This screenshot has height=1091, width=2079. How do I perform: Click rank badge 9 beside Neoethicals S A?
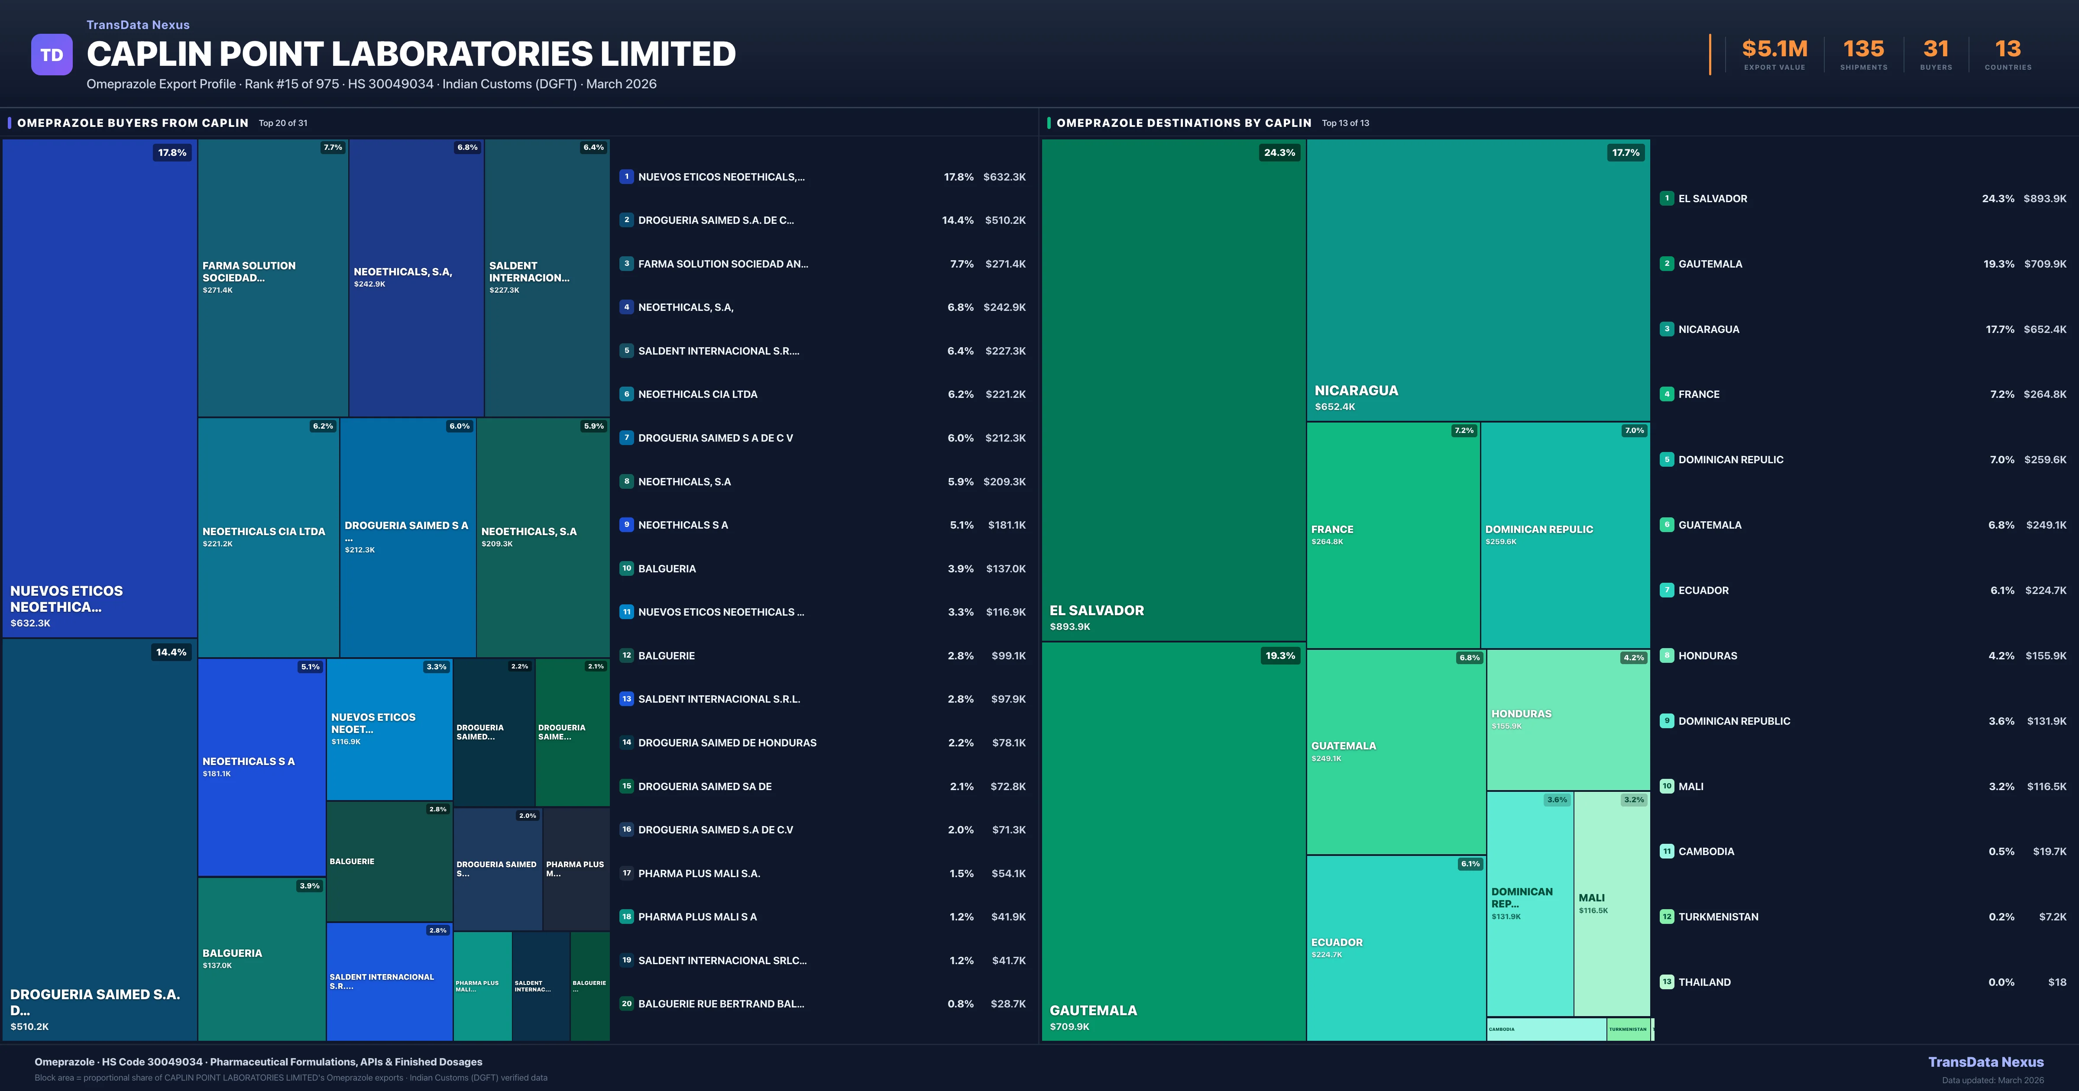point(626,525)
